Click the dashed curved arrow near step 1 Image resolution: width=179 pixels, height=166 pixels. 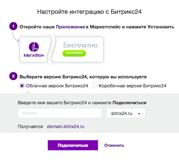coord(15,36)
